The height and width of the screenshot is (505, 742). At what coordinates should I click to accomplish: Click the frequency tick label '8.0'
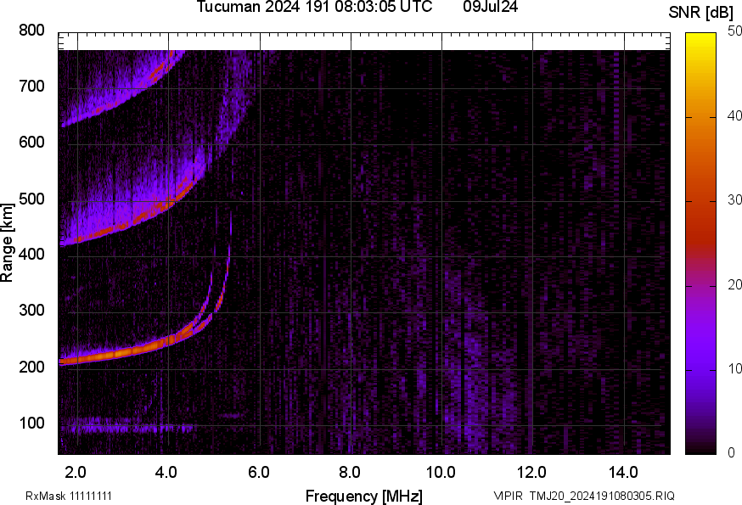tap(349, 473)
